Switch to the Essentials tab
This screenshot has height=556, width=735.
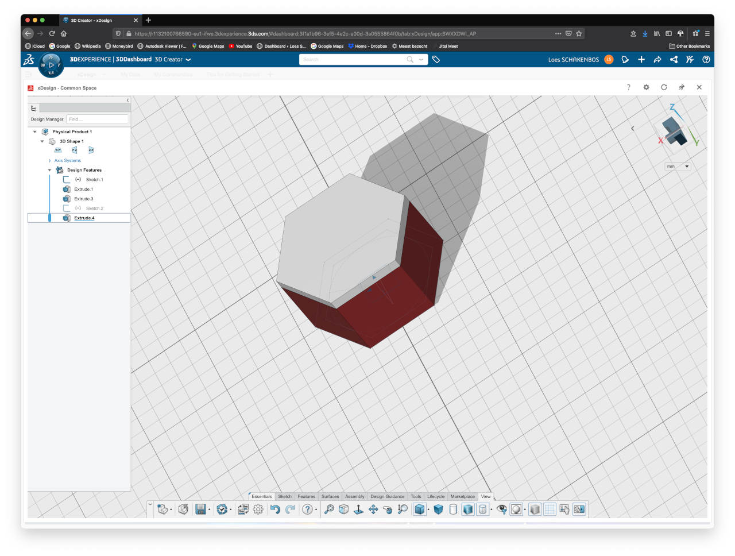pyautogui.click(x=262, y=497)
